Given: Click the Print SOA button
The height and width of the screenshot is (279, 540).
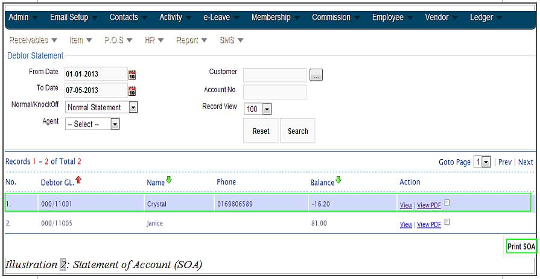Looking at the screenshot, I should (x=521, y=246).
